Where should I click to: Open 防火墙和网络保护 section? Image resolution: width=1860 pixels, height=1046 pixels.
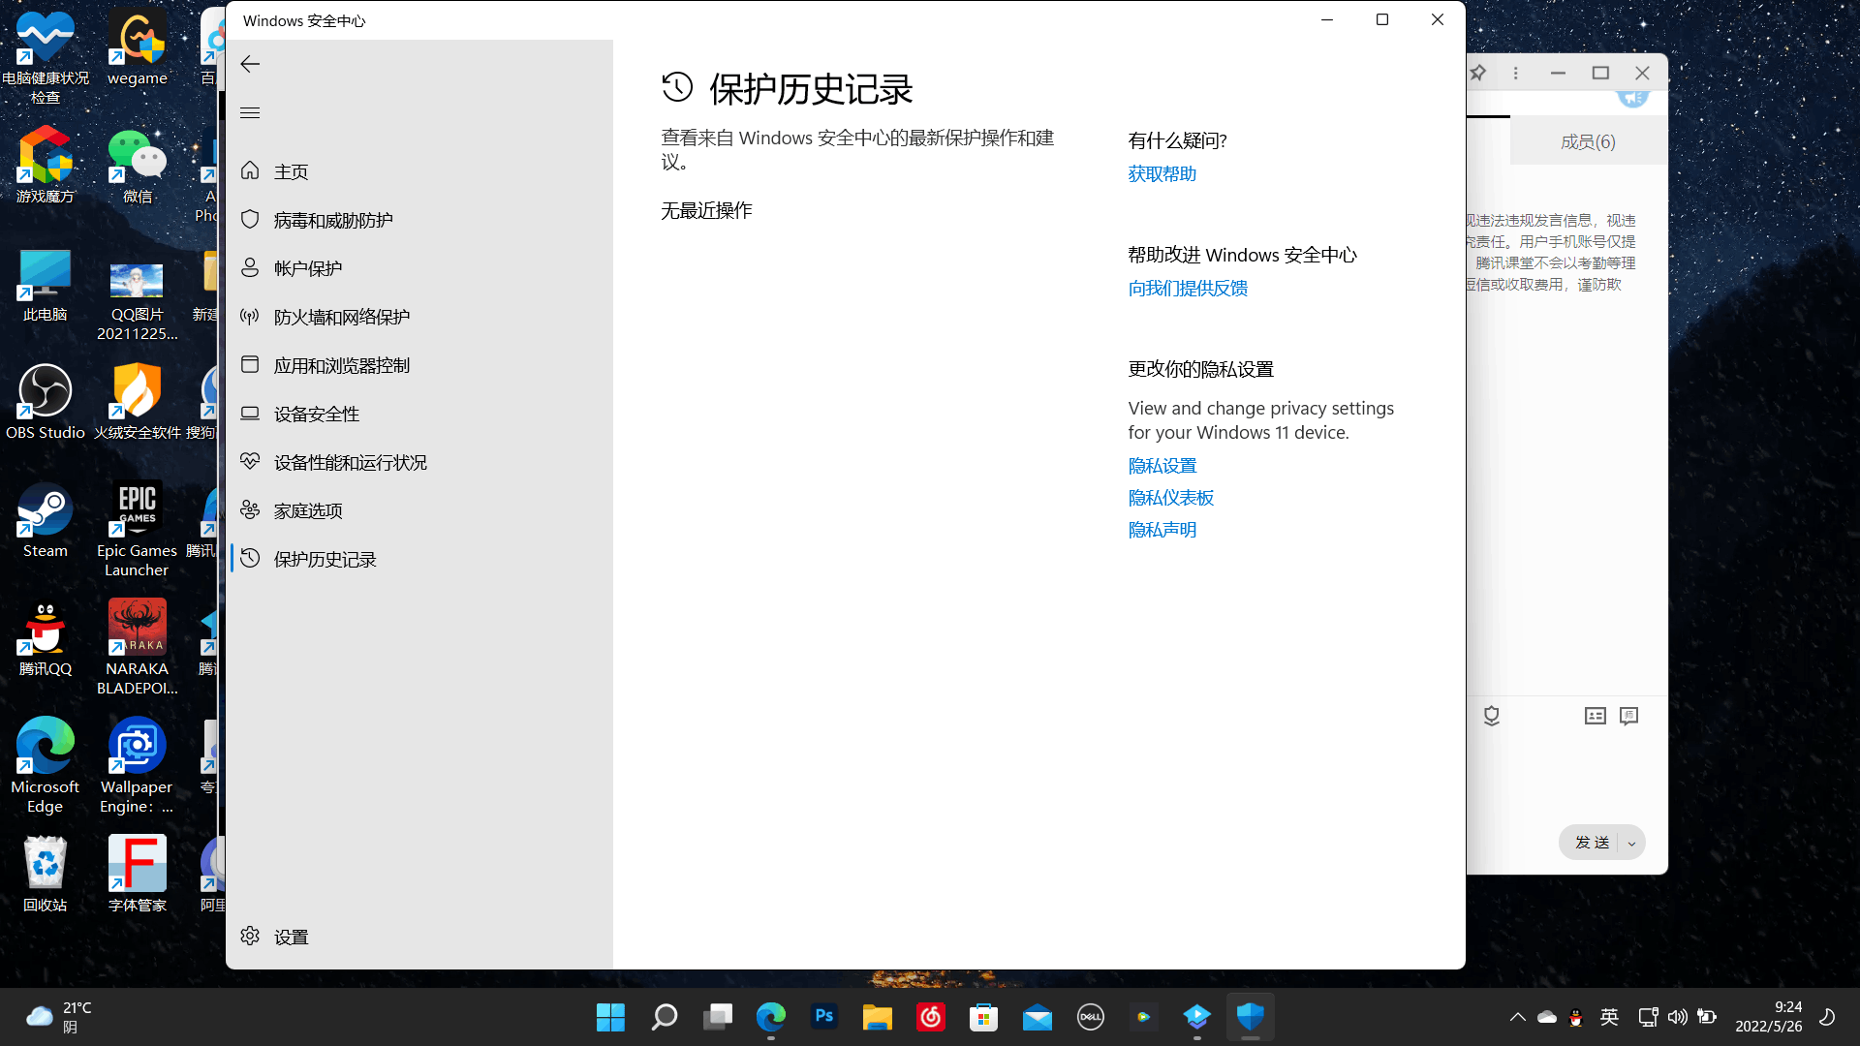pos(341,317)
